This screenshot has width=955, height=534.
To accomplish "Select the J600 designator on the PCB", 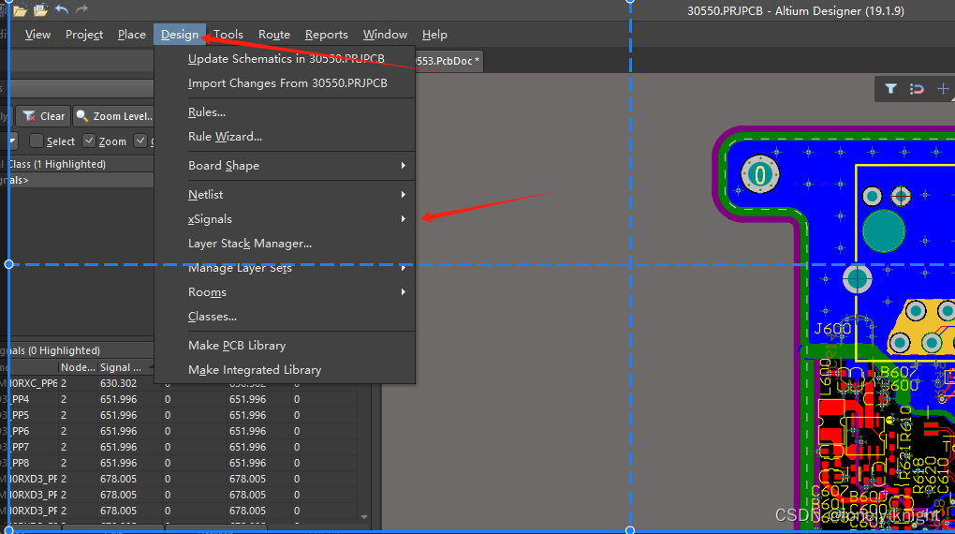I will [832, 329].
